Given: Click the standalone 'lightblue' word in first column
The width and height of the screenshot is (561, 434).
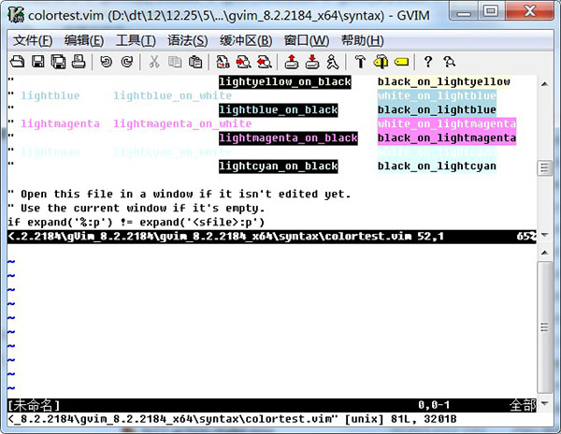Looking at the screenshot, I should pos(50,96).
